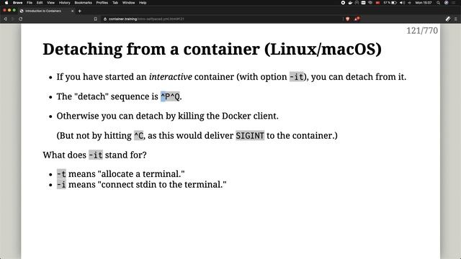This screenshot has height=259, width=461.
Task: Click the -t option code in list
Action: [x=61, y=174]
